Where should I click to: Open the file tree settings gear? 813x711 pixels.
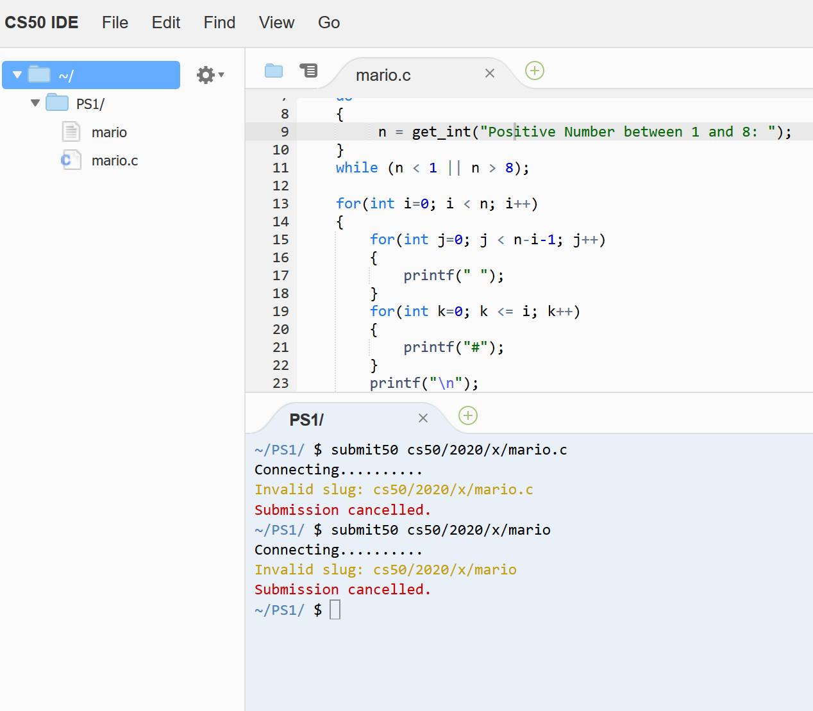pos(210,75)
